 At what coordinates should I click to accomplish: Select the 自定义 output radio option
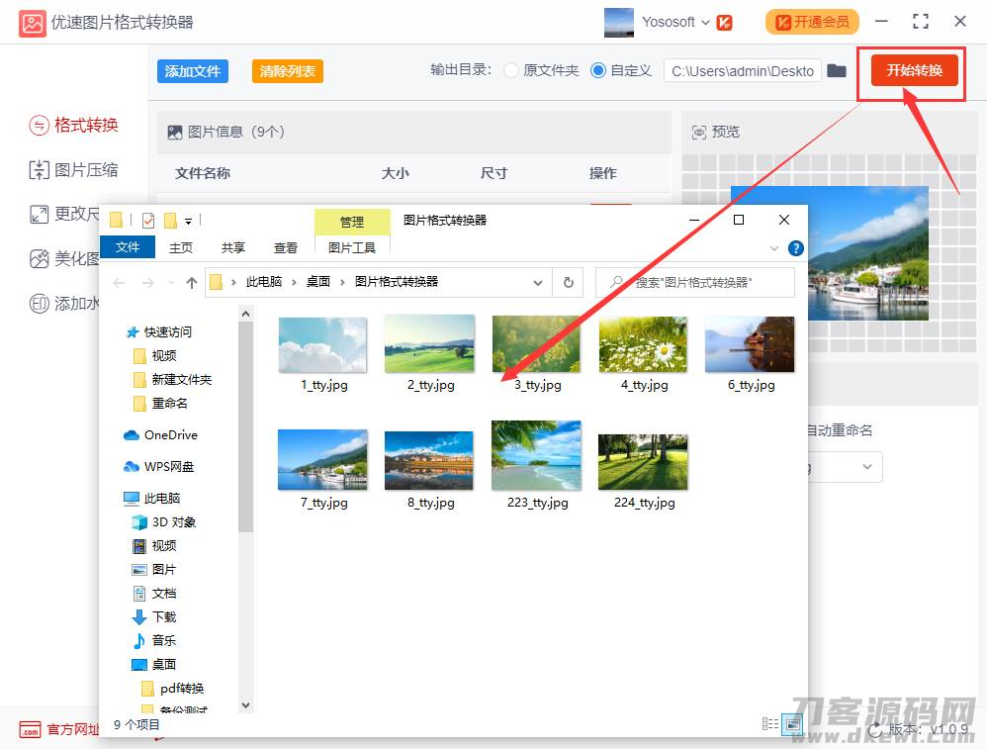[598, 70]
